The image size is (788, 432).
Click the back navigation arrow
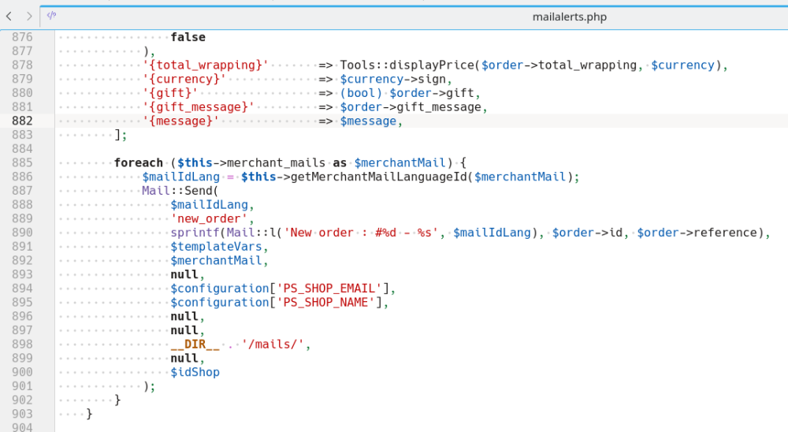[x=9, y=16]
